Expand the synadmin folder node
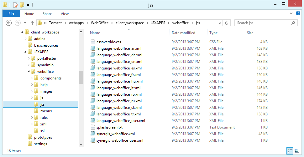The image size is (304, 157). click(x=29, y=65)
